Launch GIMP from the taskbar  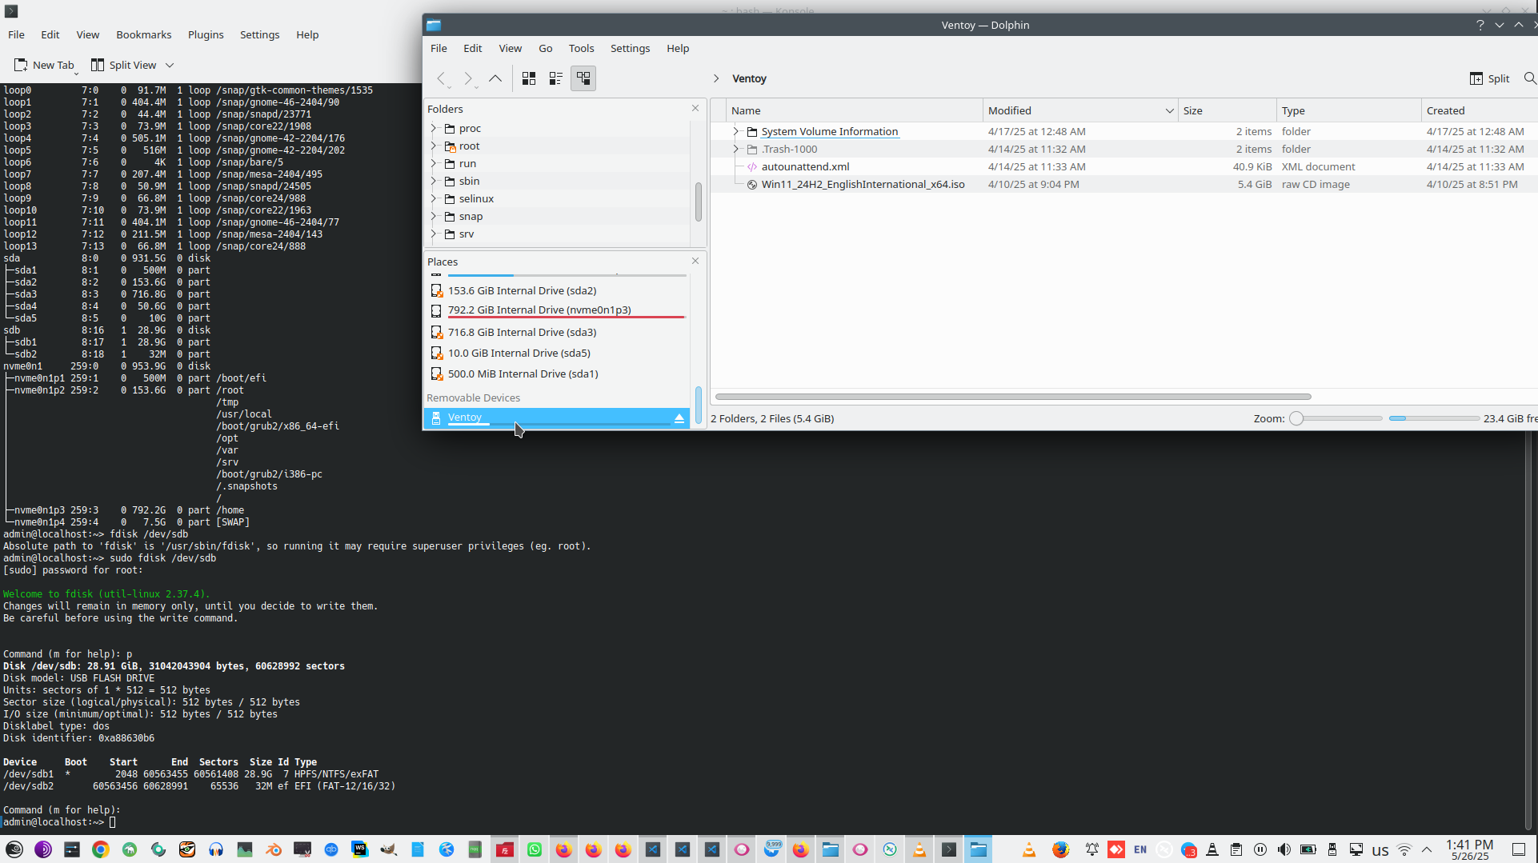pyautogui.click(x=389, y=849)
